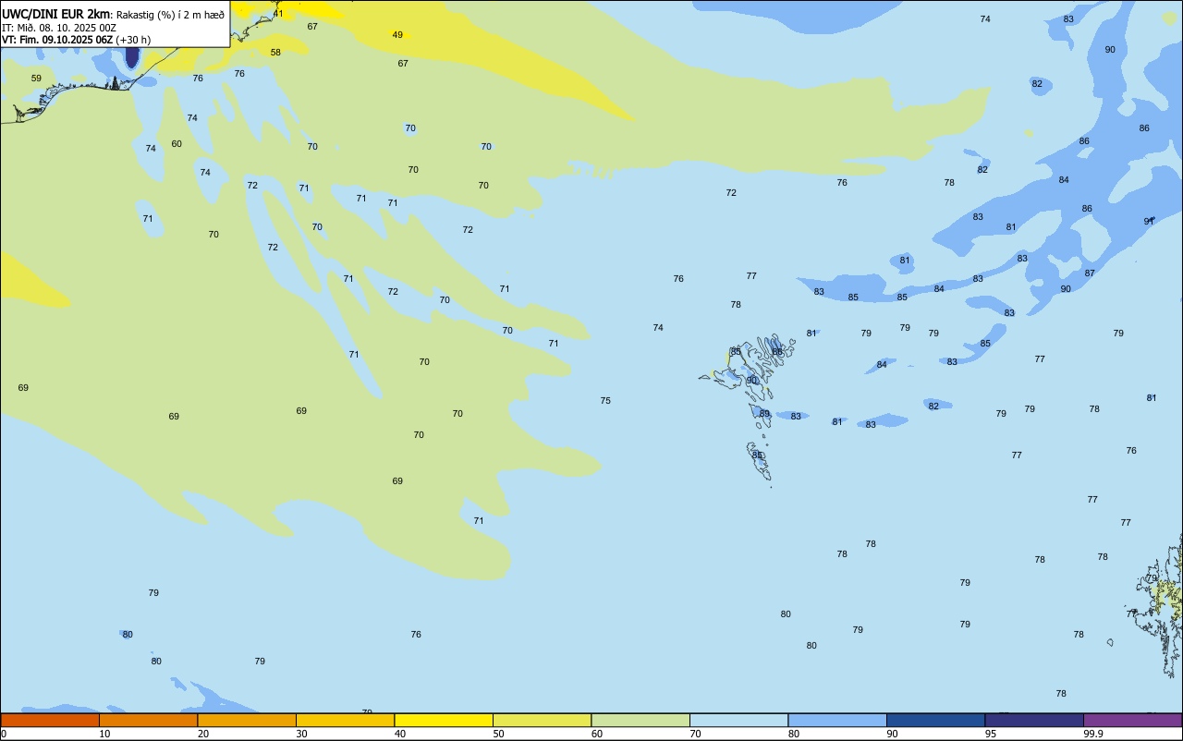Click the humidity value 60 on the map
Screen dimensions: 1183x741
pyautogui.click(x=177, y=144)
